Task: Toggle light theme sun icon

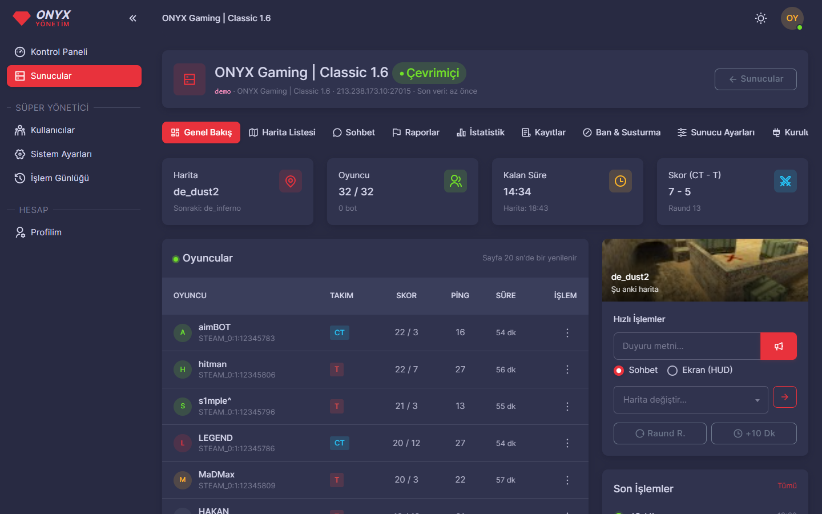Action: (761, 18)
